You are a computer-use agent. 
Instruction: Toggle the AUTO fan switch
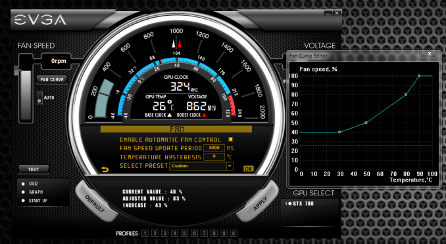click(39, 98)
